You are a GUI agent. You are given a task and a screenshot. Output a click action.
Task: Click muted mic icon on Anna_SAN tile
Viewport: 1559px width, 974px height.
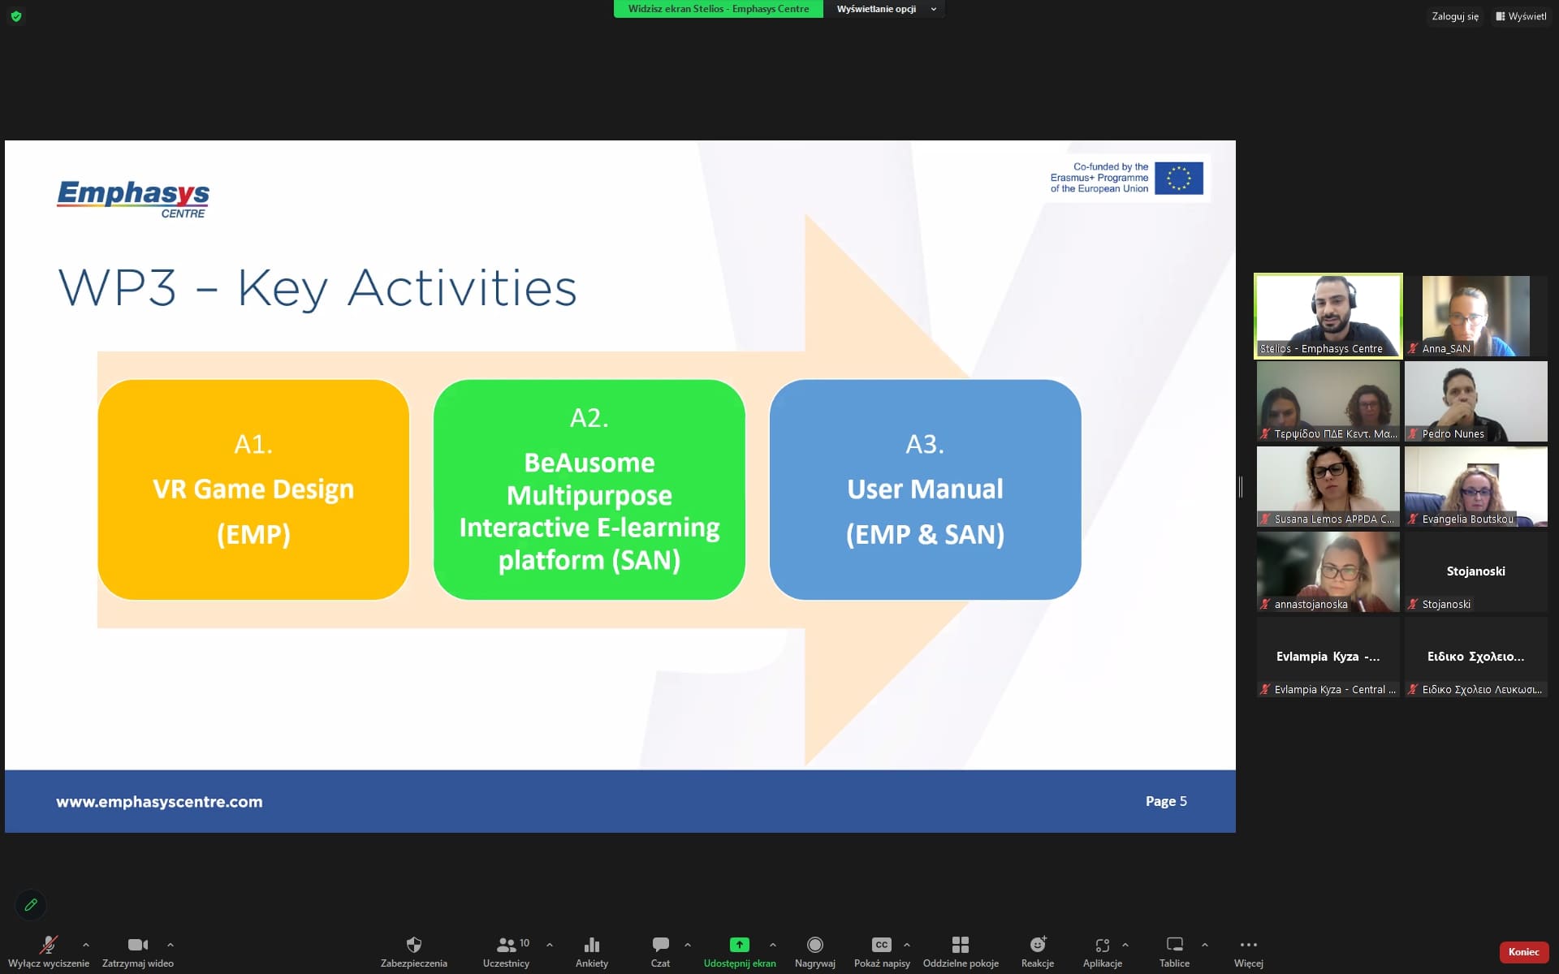[1413, 349]
